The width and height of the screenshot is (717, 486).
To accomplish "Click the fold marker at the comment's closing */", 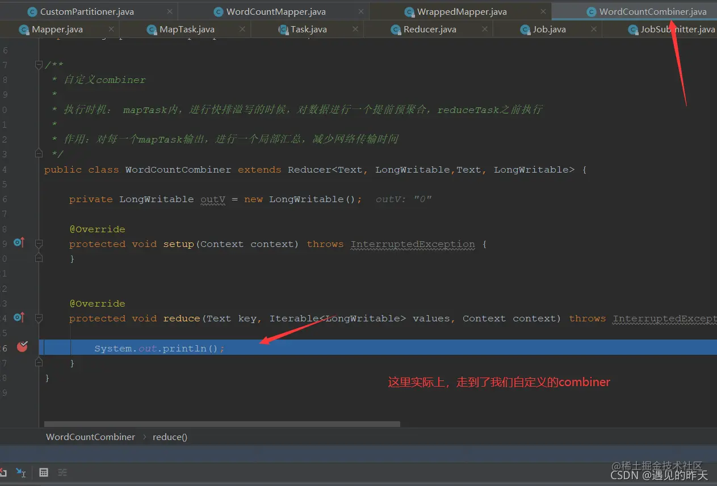I will pyautogui.click(x=39, y=153).
